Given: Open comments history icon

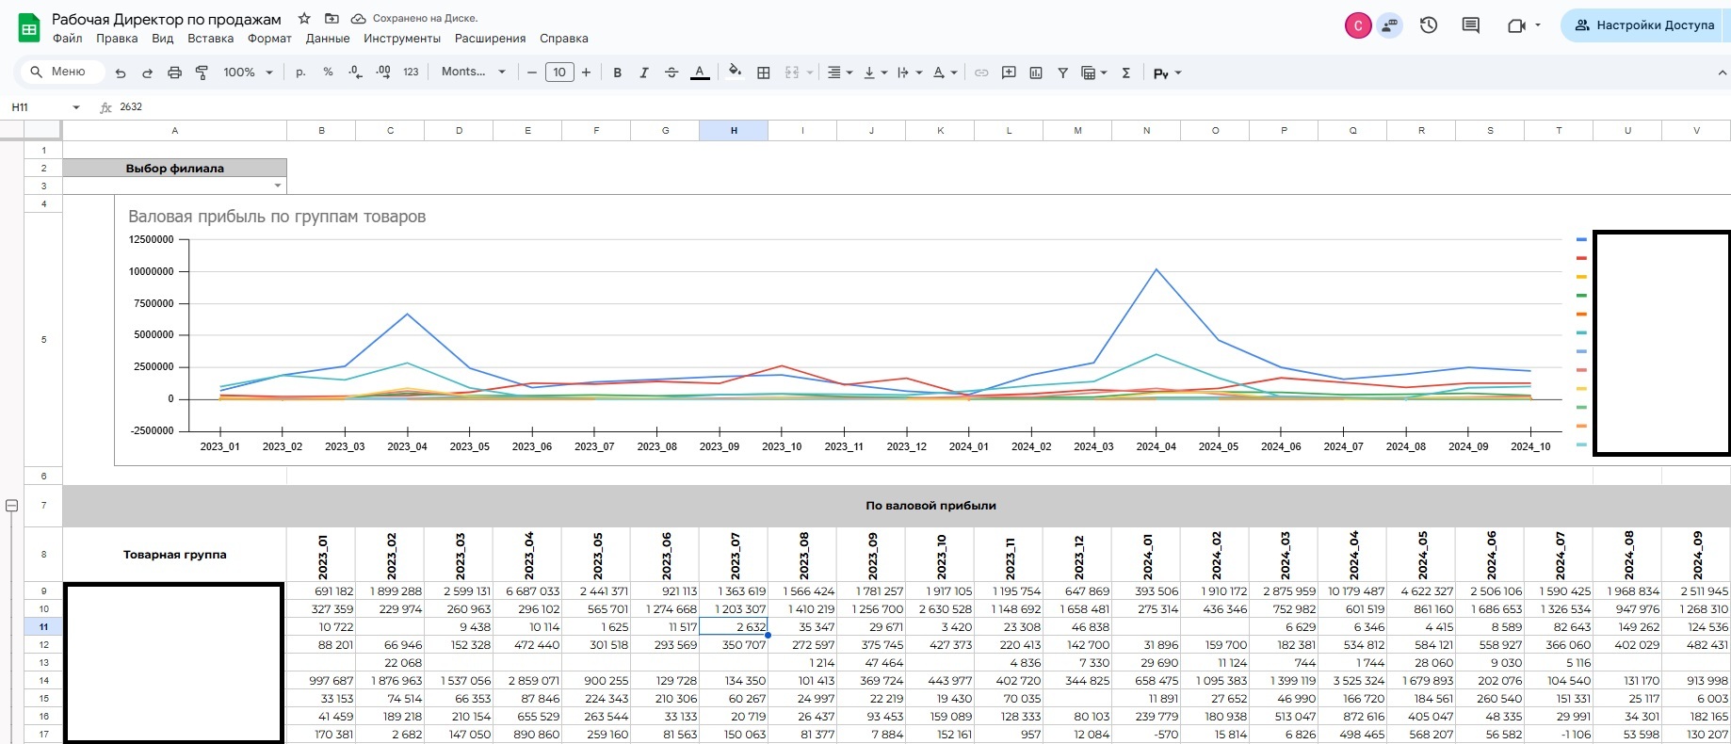Looking at the screenshot, I should [x=1470, y=25].
